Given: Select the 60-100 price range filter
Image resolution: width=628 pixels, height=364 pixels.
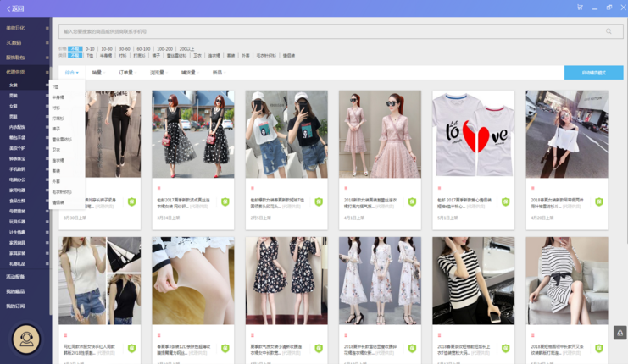Looking at the screenshot, I should pos(143,49).
